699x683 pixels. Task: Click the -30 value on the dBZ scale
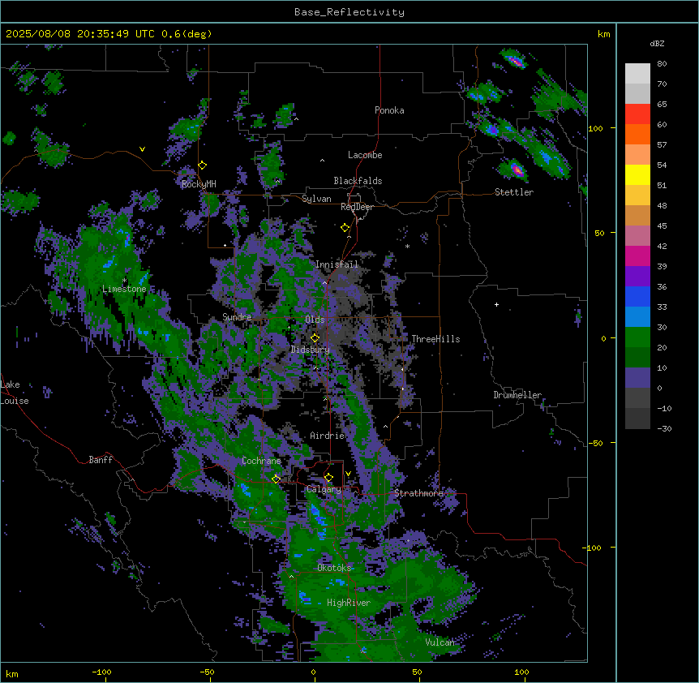(664, 428)
